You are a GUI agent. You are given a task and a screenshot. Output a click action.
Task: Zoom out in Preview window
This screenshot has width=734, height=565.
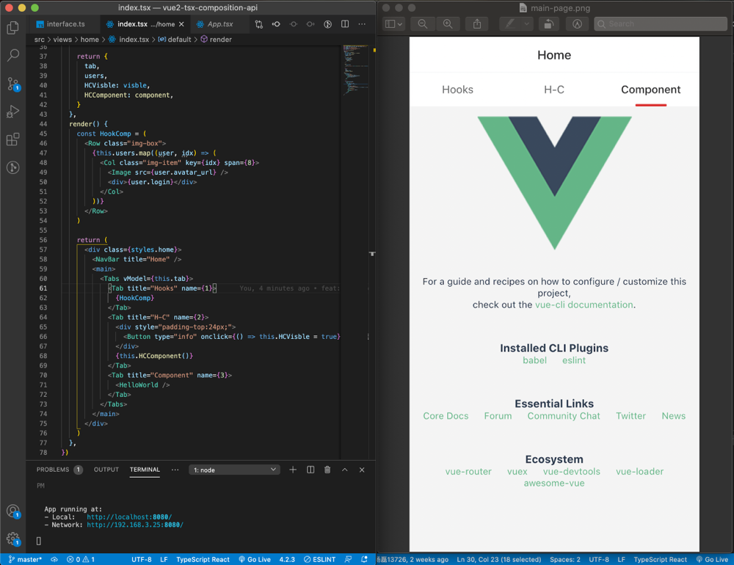422,24
